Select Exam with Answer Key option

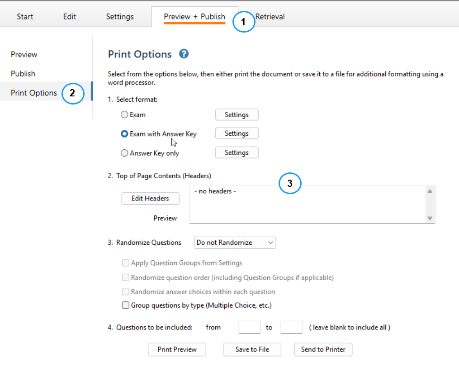coord(124,133)
